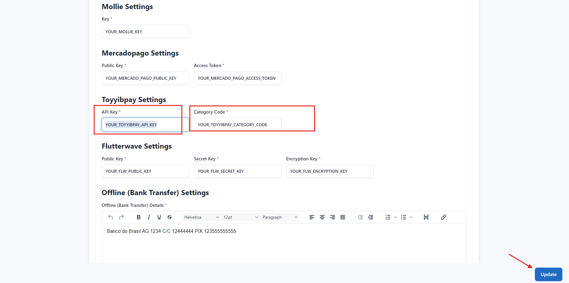The width and height of the screenshot is (569, 283).
Task: Click the Mercadopago Access Token field
Action: 237,78
